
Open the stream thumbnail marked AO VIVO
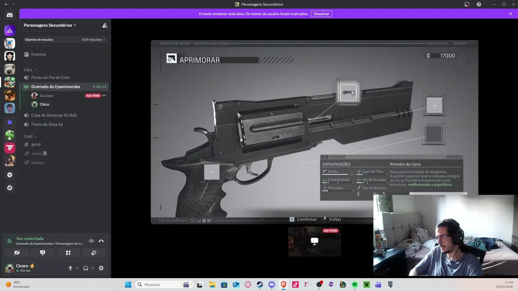point(314,241)
